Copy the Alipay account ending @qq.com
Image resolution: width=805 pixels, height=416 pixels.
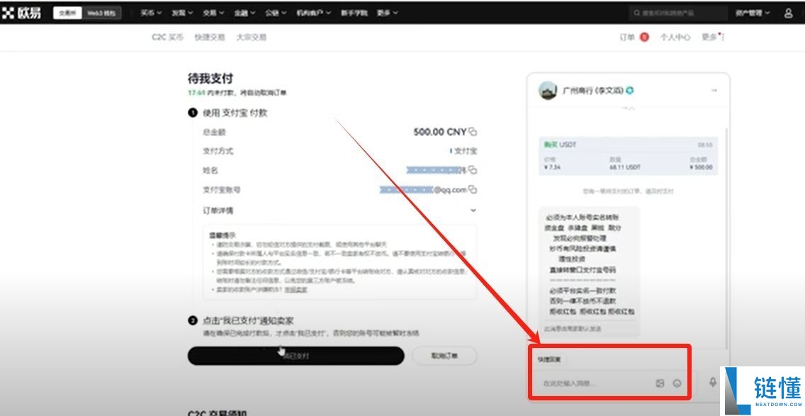tap(473, 189)
